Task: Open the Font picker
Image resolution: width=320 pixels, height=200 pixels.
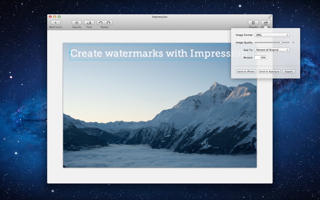Action: pyautogui.click(x=89, y=23)
